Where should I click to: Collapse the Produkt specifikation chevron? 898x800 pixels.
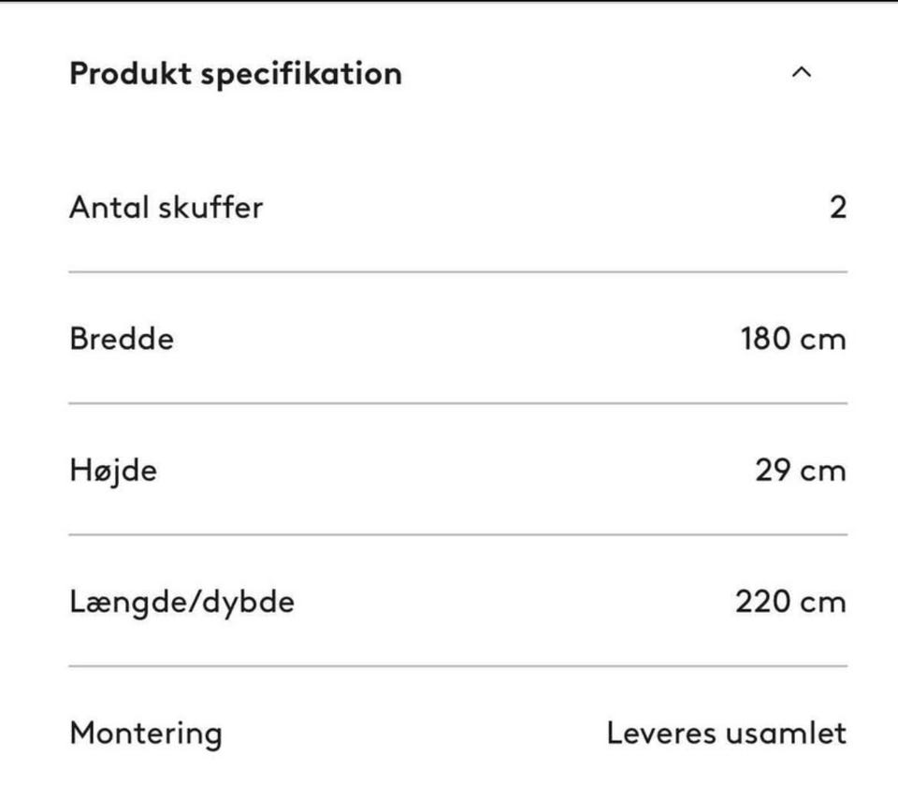point(802,73)
